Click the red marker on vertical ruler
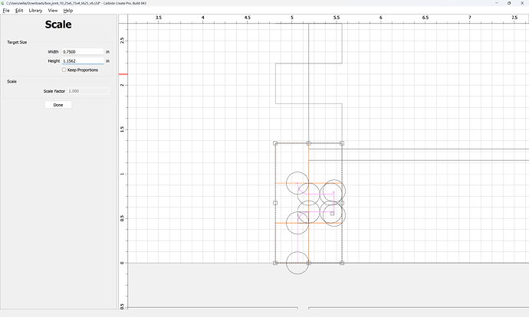 tap(123, 74)
